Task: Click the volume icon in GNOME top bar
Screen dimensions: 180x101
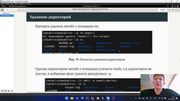Action: click(x=175, y=6)
